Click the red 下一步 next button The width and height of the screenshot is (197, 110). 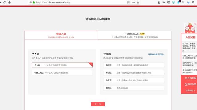pyautogui.click(x=98, y=104)
